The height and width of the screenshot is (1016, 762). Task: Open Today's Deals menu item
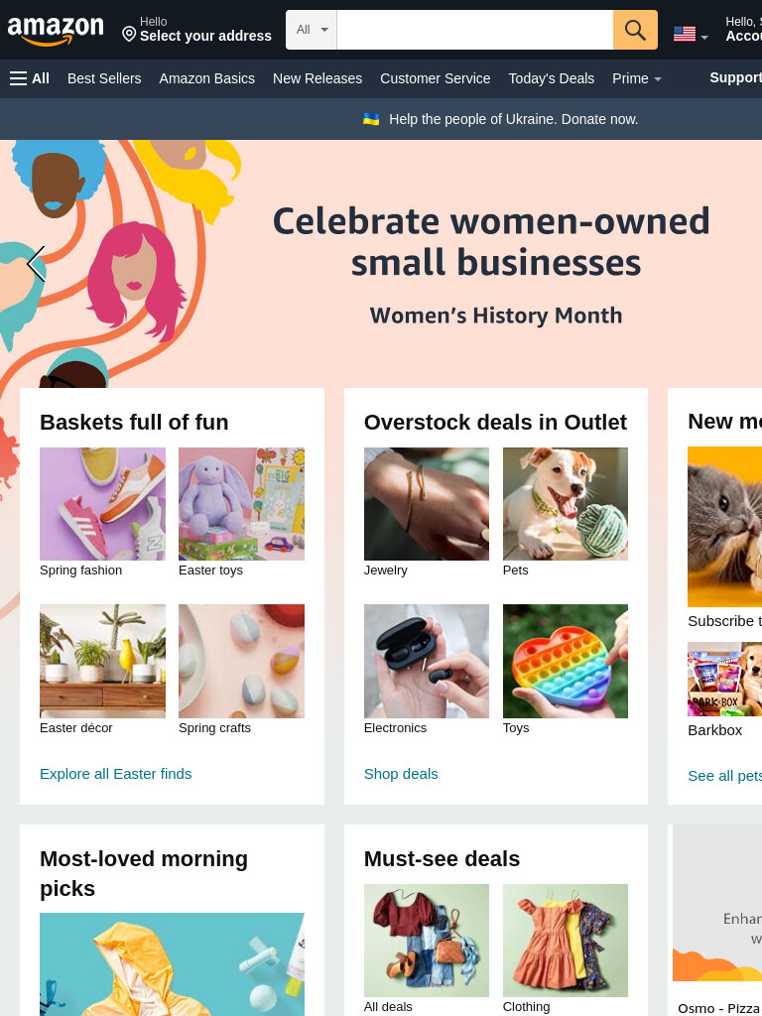tap(552, 78)
